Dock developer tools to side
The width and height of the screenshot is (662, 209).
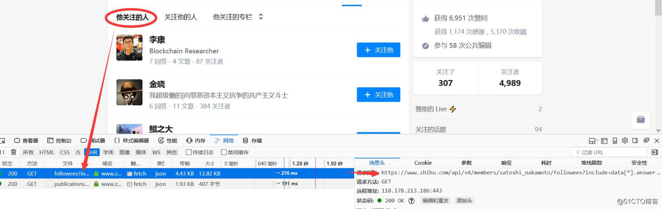[635, 140]
